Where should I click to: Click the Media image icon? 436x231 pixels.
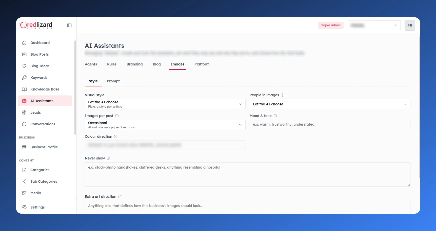24,193
